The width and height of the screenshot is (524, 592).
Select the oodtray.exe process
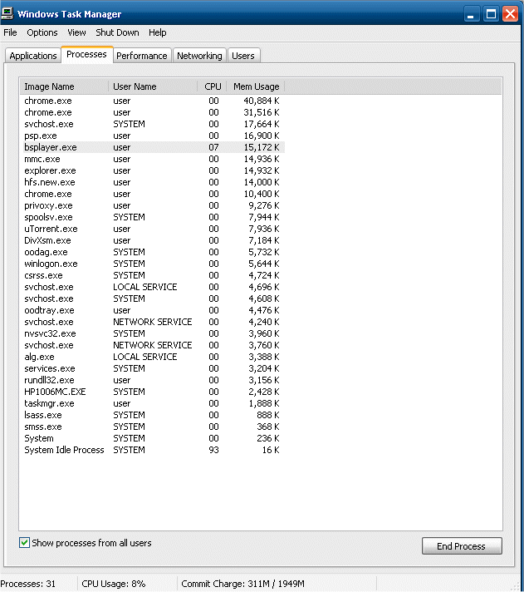point(152,310)
